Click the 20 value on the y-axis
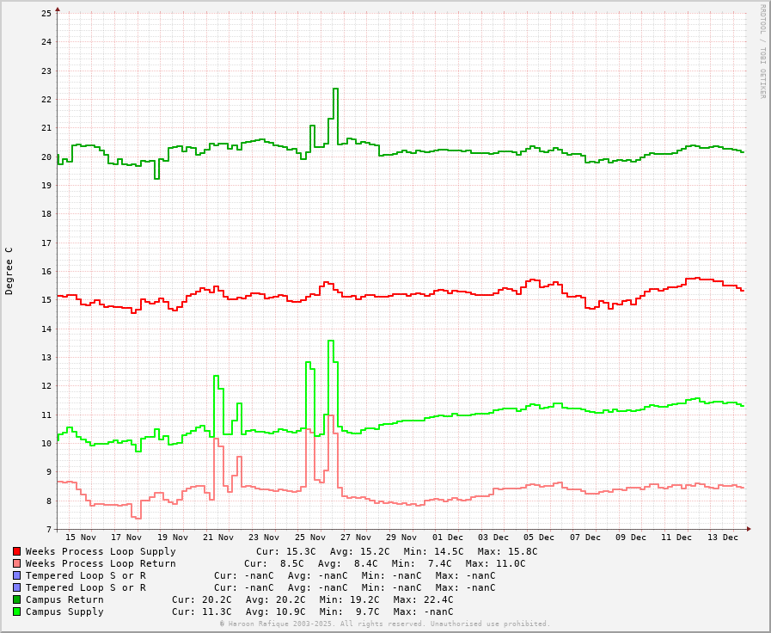Screen dimensions: 771x633 coord(47,157)
